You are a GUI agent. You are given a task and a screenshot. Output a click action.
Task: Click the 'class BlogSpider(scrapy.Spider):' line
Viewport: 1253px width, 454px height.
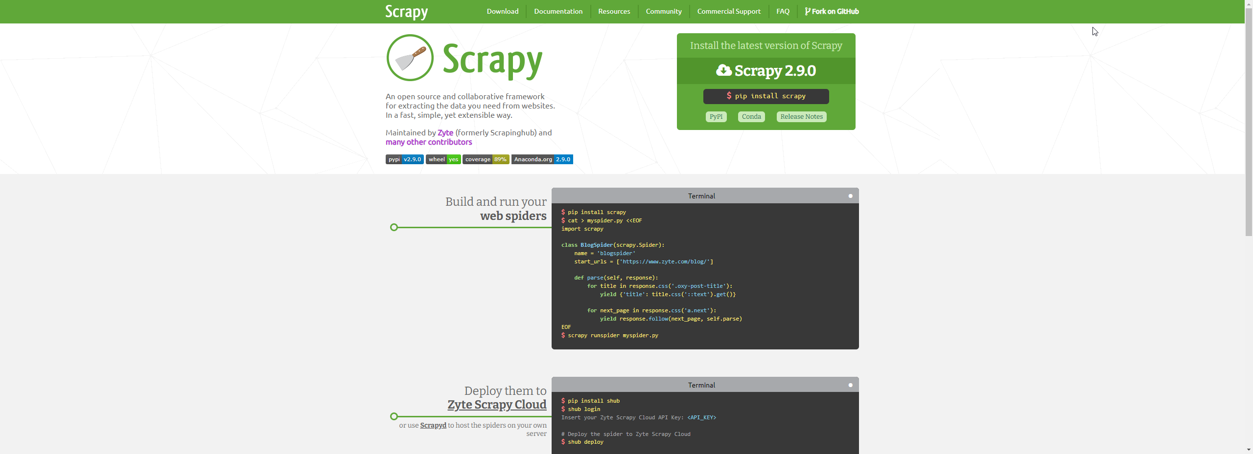pos(613,245)
